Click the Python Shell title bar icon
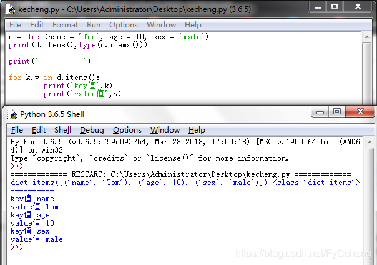 point(12,114)
